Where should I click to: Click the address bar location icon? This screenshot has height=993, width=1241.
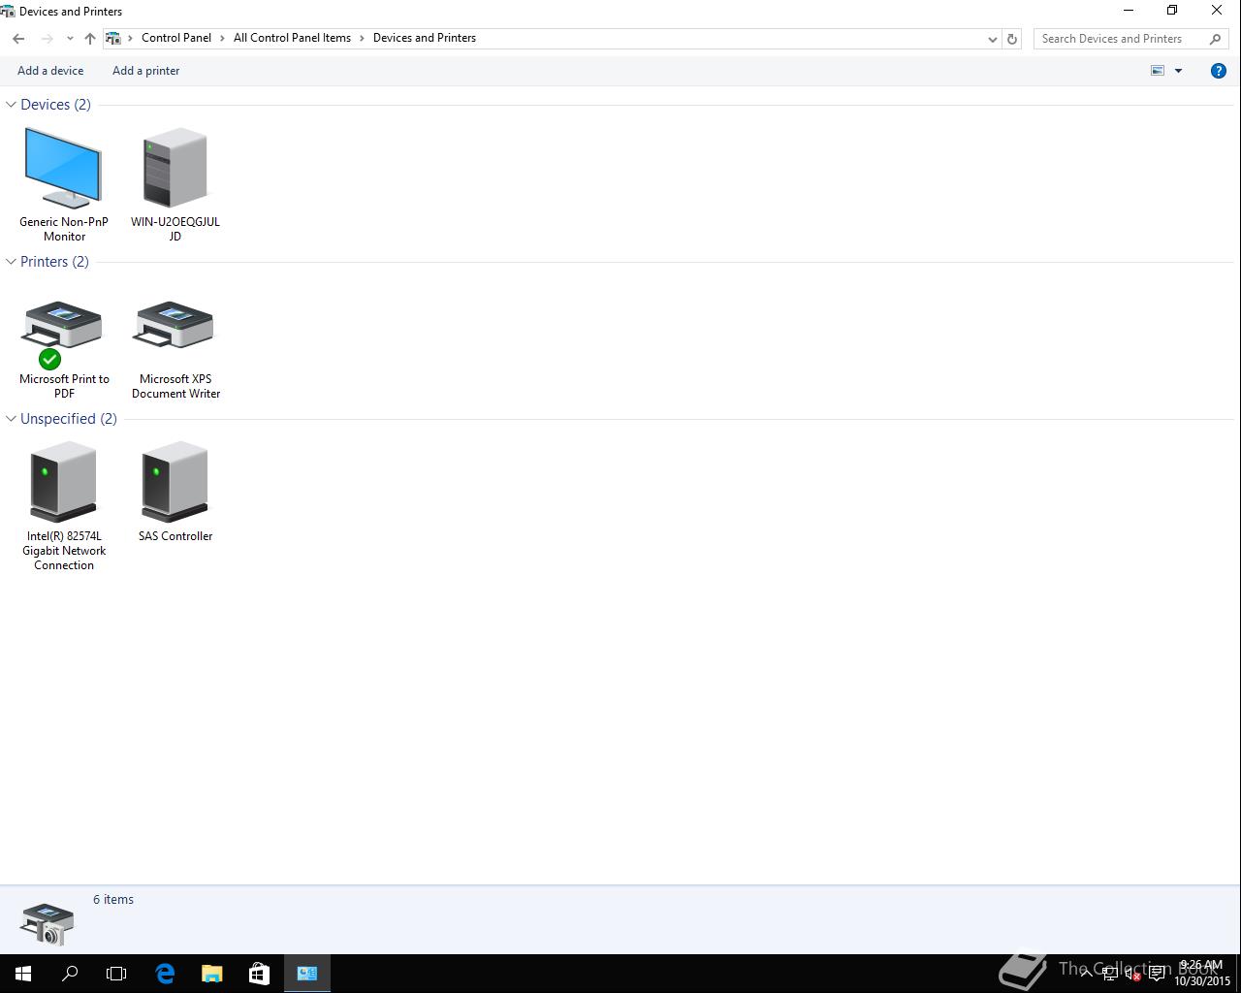point(113,39)
